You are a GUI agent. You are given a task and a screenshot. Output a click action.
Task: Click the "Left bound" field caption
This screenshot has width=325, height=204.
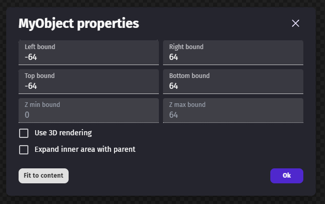pyautogui.click(x=40, y=47)
